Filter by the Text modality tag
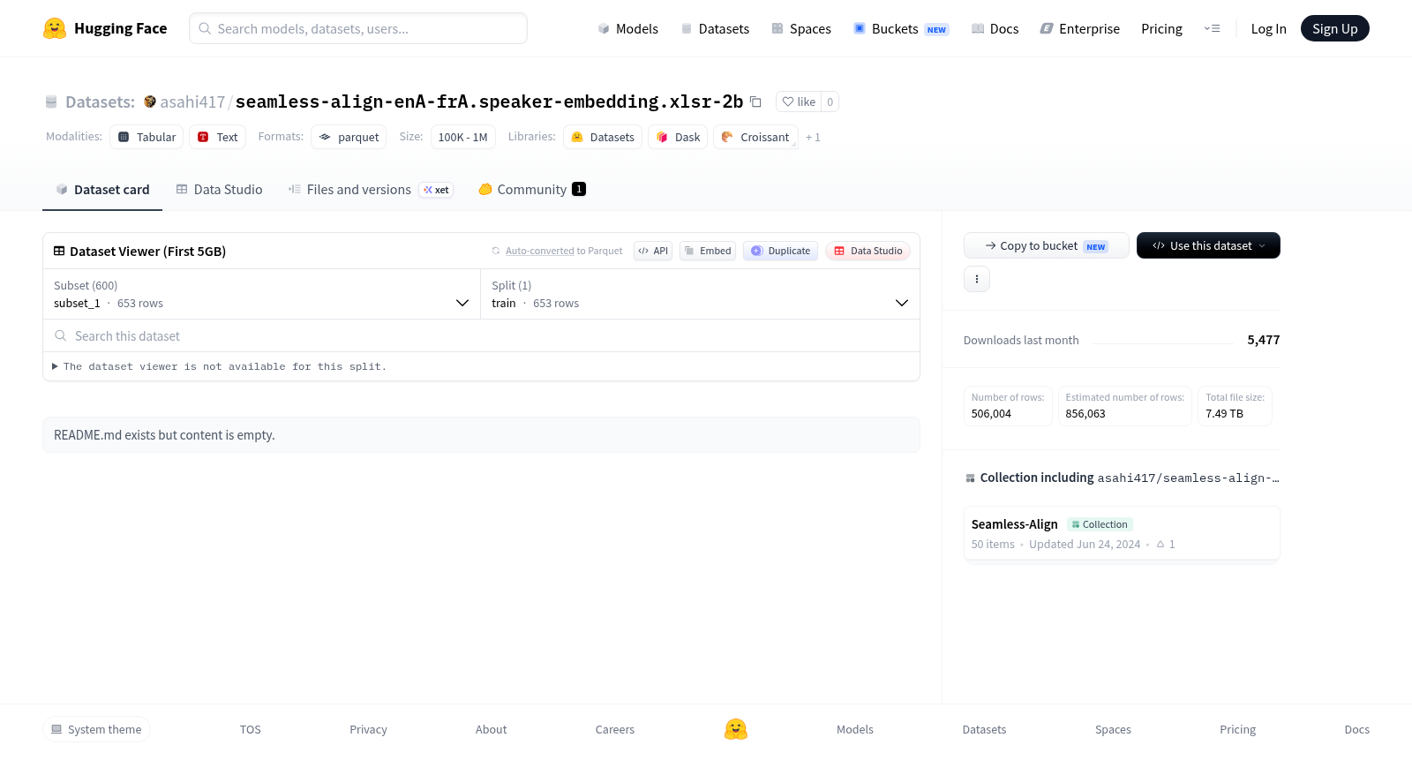This screenshot has width=1412, height=760. click(x=217, y=137)
